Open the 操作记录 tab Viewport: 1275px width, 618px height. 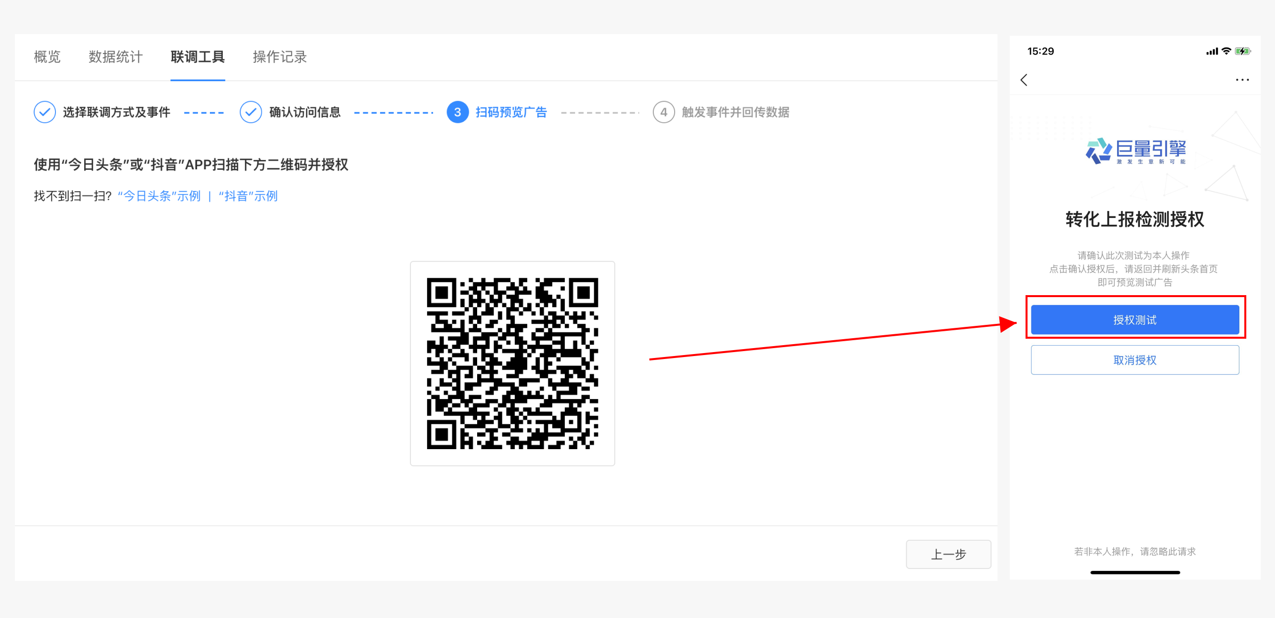tap(280, 57)
